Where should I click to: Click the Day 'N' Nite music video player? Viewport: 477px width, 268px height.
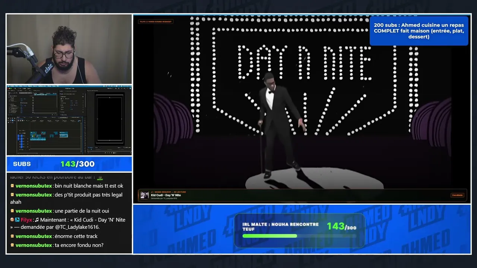(x=302, y=109)
